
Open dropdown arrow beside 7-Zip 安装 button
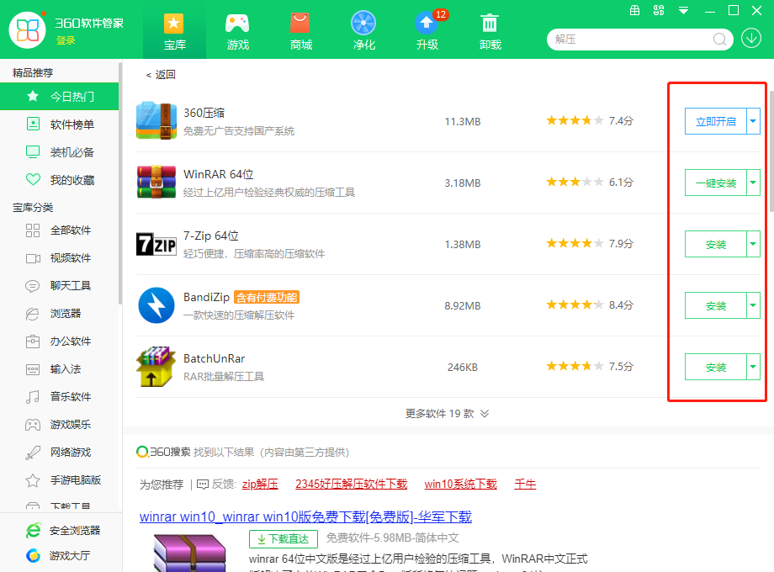(755, 243)
